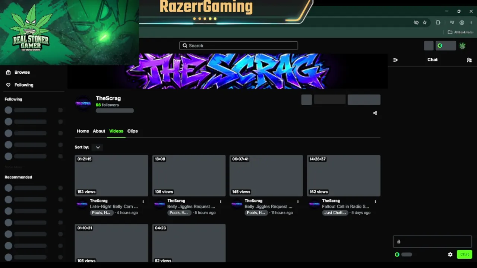Open the Kick coin balance button in header
This screenshot has width=477, height=268.
click(x=446, y=46)
